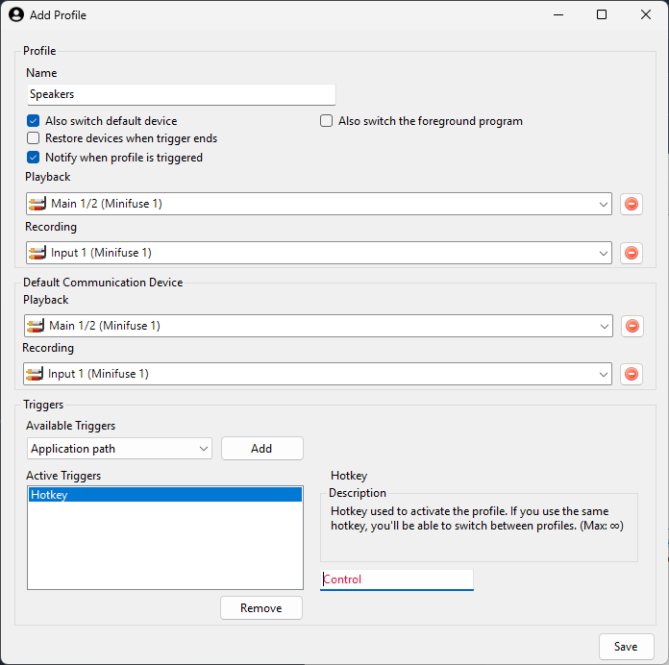Click red remove icon beside Profile Playback device
The image size is (669, 665).
pyautogui.click(x=632, y=204)
